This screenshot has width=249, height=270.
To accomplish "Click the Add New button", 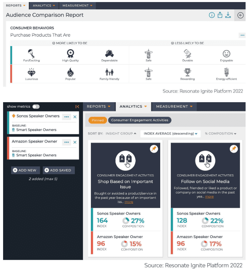I will pyautogui.click(x=26, y=170).
